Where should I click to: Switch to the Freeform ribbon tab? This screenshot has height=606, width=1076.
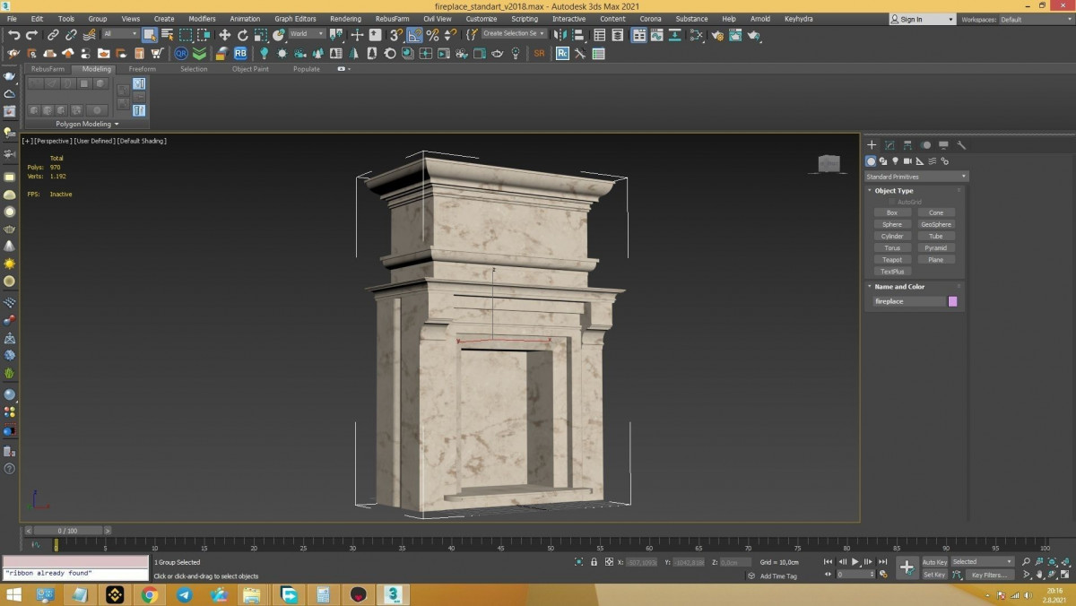[x=142, y=69]
